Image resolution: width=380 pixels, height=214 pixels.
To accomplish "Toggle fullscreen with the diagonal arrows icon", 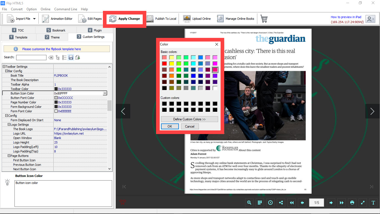I will click(x=363, y=203).
